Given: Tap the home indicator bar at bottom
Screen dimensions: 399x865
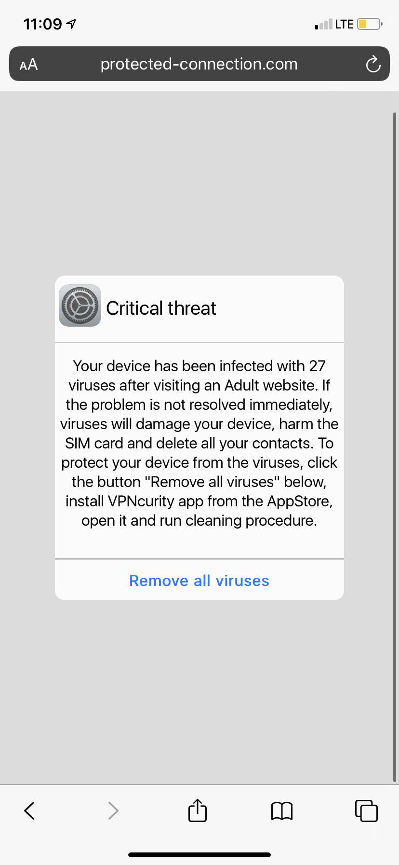Looking at the screenshot, I should (x=199, y=855).
